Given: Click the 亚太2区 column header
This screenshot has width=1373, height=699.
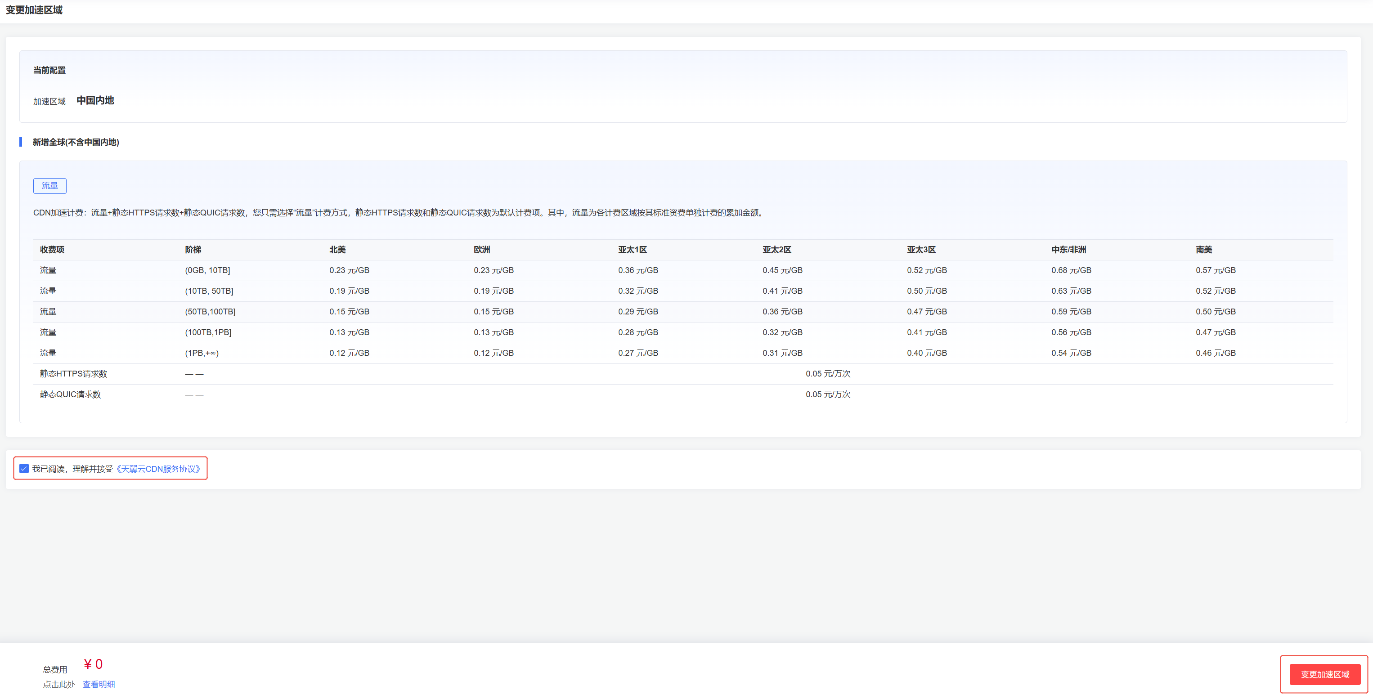Looking at the screenshot, I should click(776, 249).
